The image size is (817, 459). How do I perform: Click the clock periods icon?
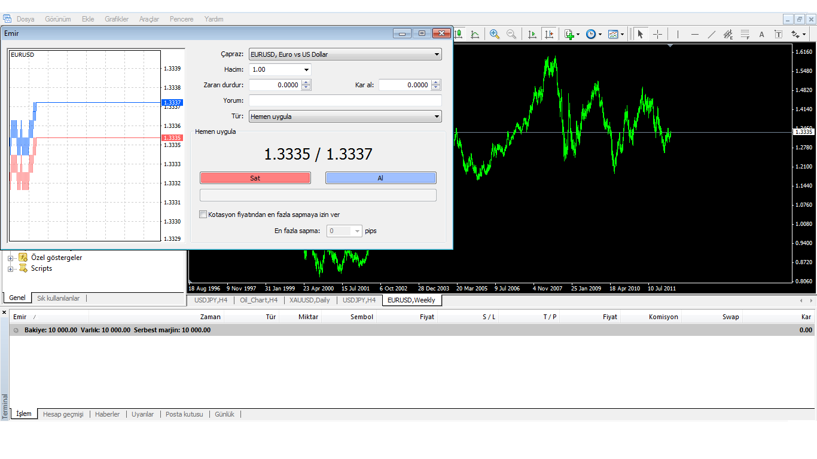point(591,34)
